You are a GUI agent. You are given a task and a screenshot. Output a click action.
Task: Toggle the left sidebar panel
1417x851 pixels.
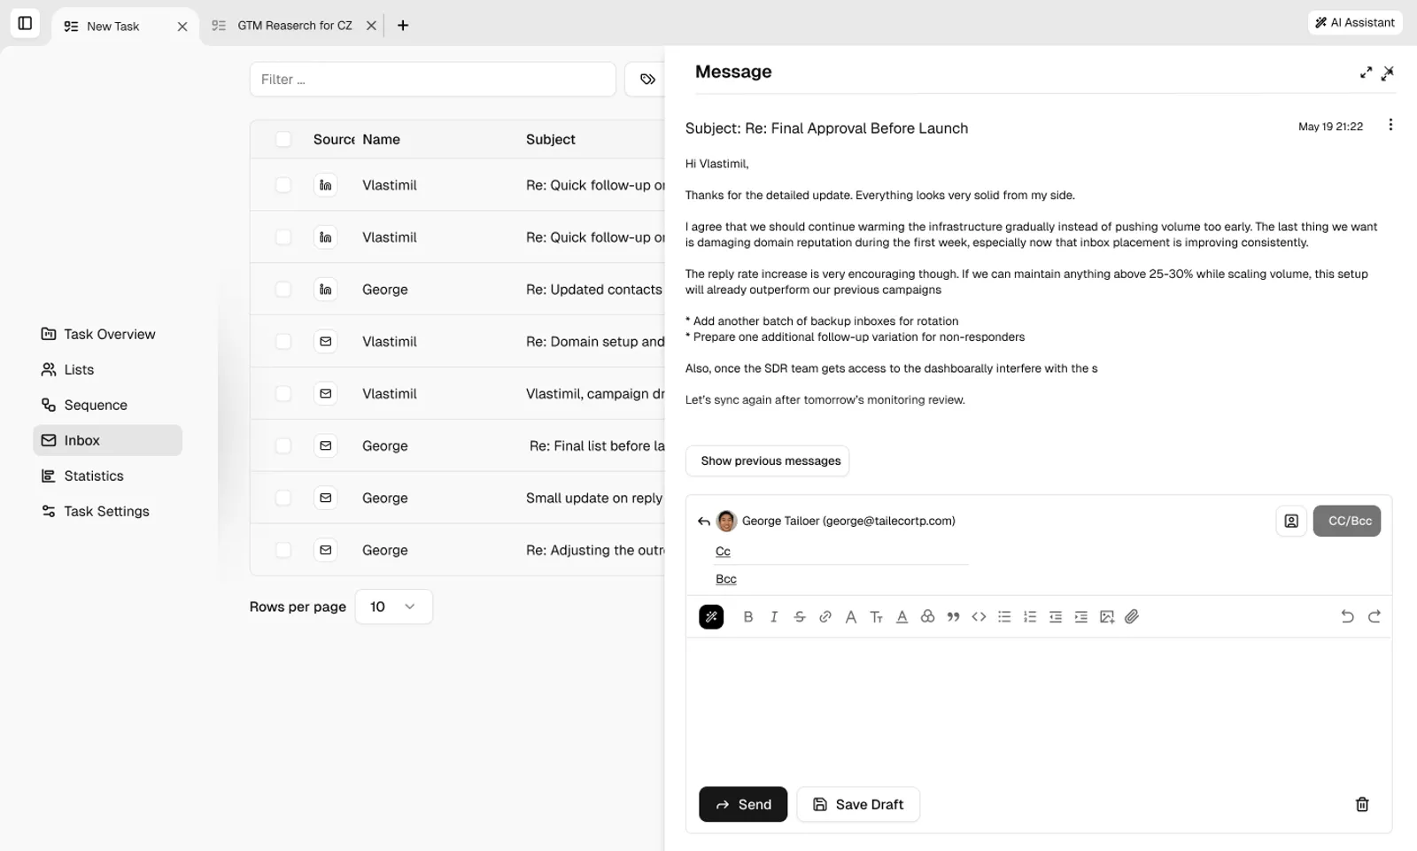point(25,23)
